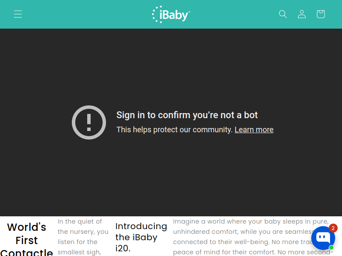342x256 pixels.
Task: Click the exclamation warning circle icon
Action: click(x=89, y=122)
